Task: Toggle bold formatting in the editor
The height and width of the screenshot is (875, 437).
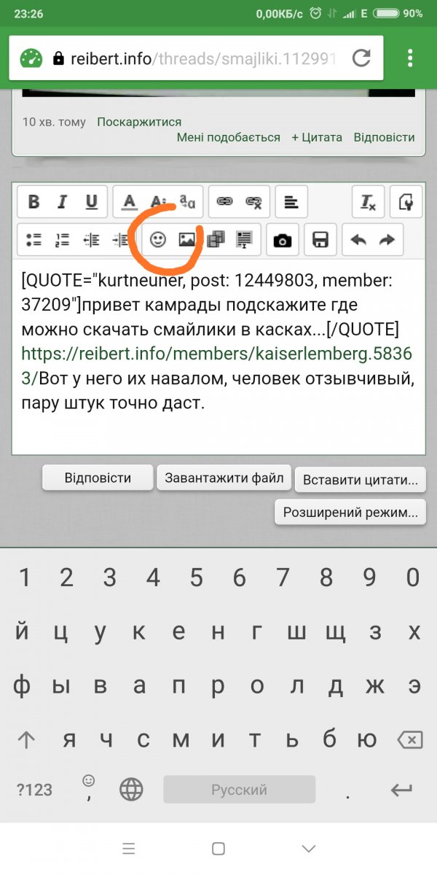Action: (34, 202)
